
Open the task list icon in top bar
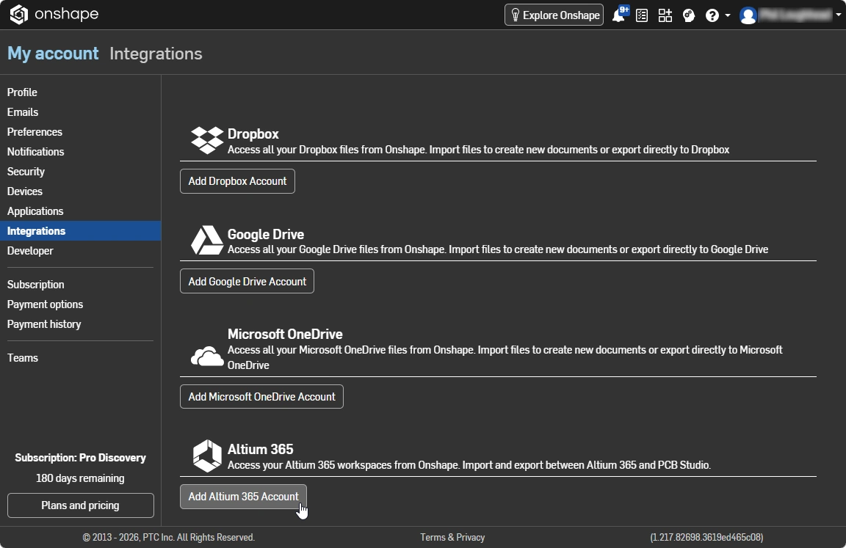[x=642, y=15]
